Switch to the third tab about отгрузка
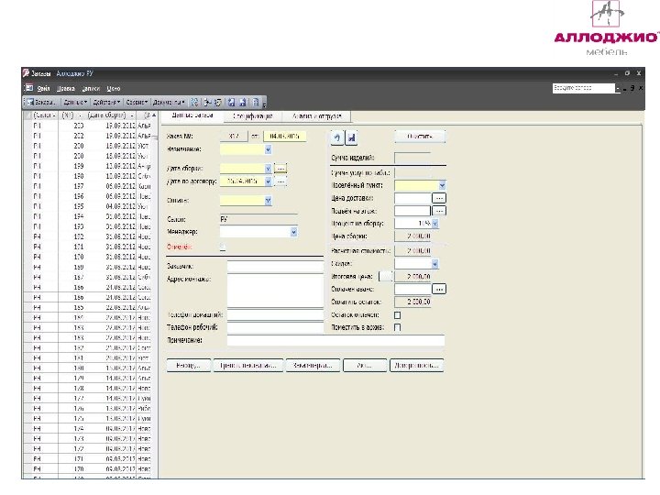Viewport: 660px width, 495px height. tap(316, 116)
